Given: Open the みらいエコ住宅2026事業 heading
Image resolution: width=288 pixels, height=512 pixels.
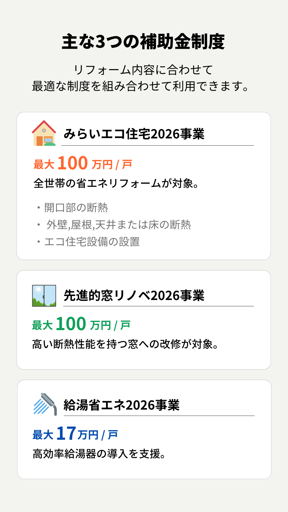Looking at the screenshot, I should coord(134,134).
